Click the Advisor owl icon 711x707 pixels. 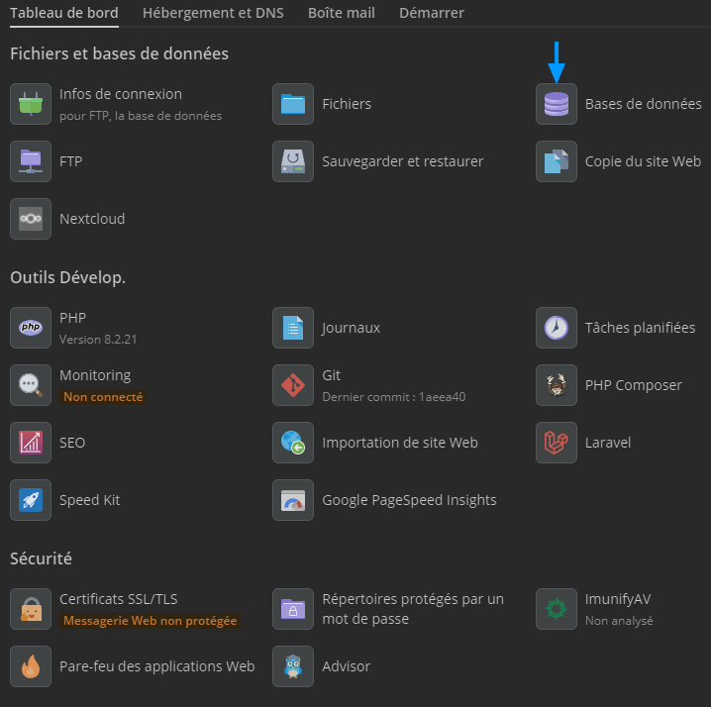(293, 666)
